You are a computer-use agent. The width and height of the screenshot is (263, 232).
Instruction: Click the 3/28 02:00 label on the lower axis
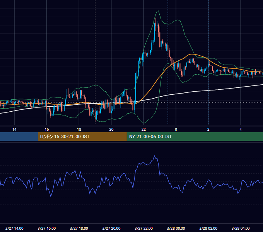tap(208, 228)
